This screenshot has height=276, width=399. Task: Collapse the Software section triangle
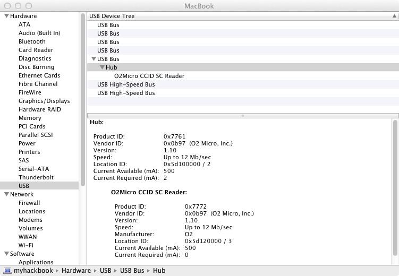click(6, 254)
